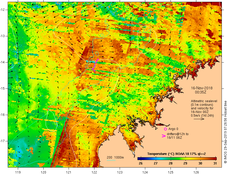Click the '16/11 06Z' legend text
The image size is (227, 175).
click(174, 138)
